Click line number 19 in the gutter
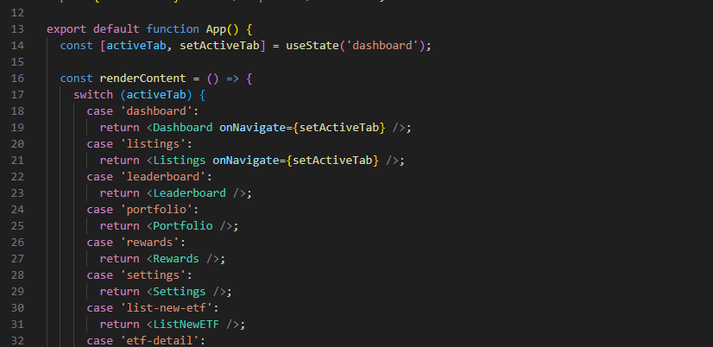713x347 pixels. click(16, 128)
